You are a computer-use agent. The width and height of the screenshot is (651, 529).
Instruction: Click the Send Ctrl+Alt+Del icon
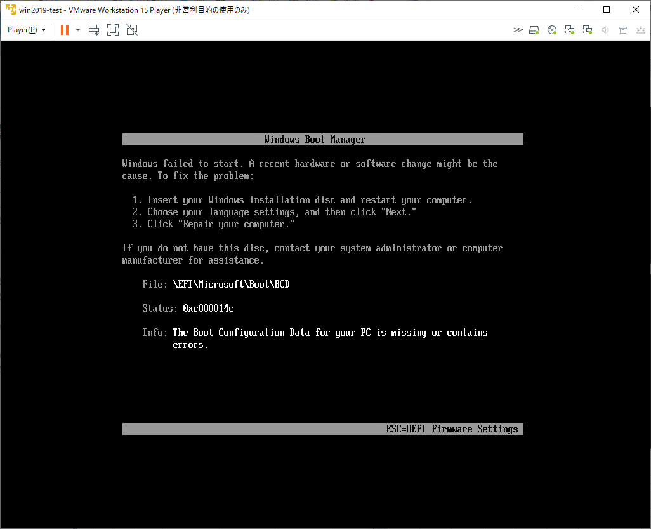point(94,29)
